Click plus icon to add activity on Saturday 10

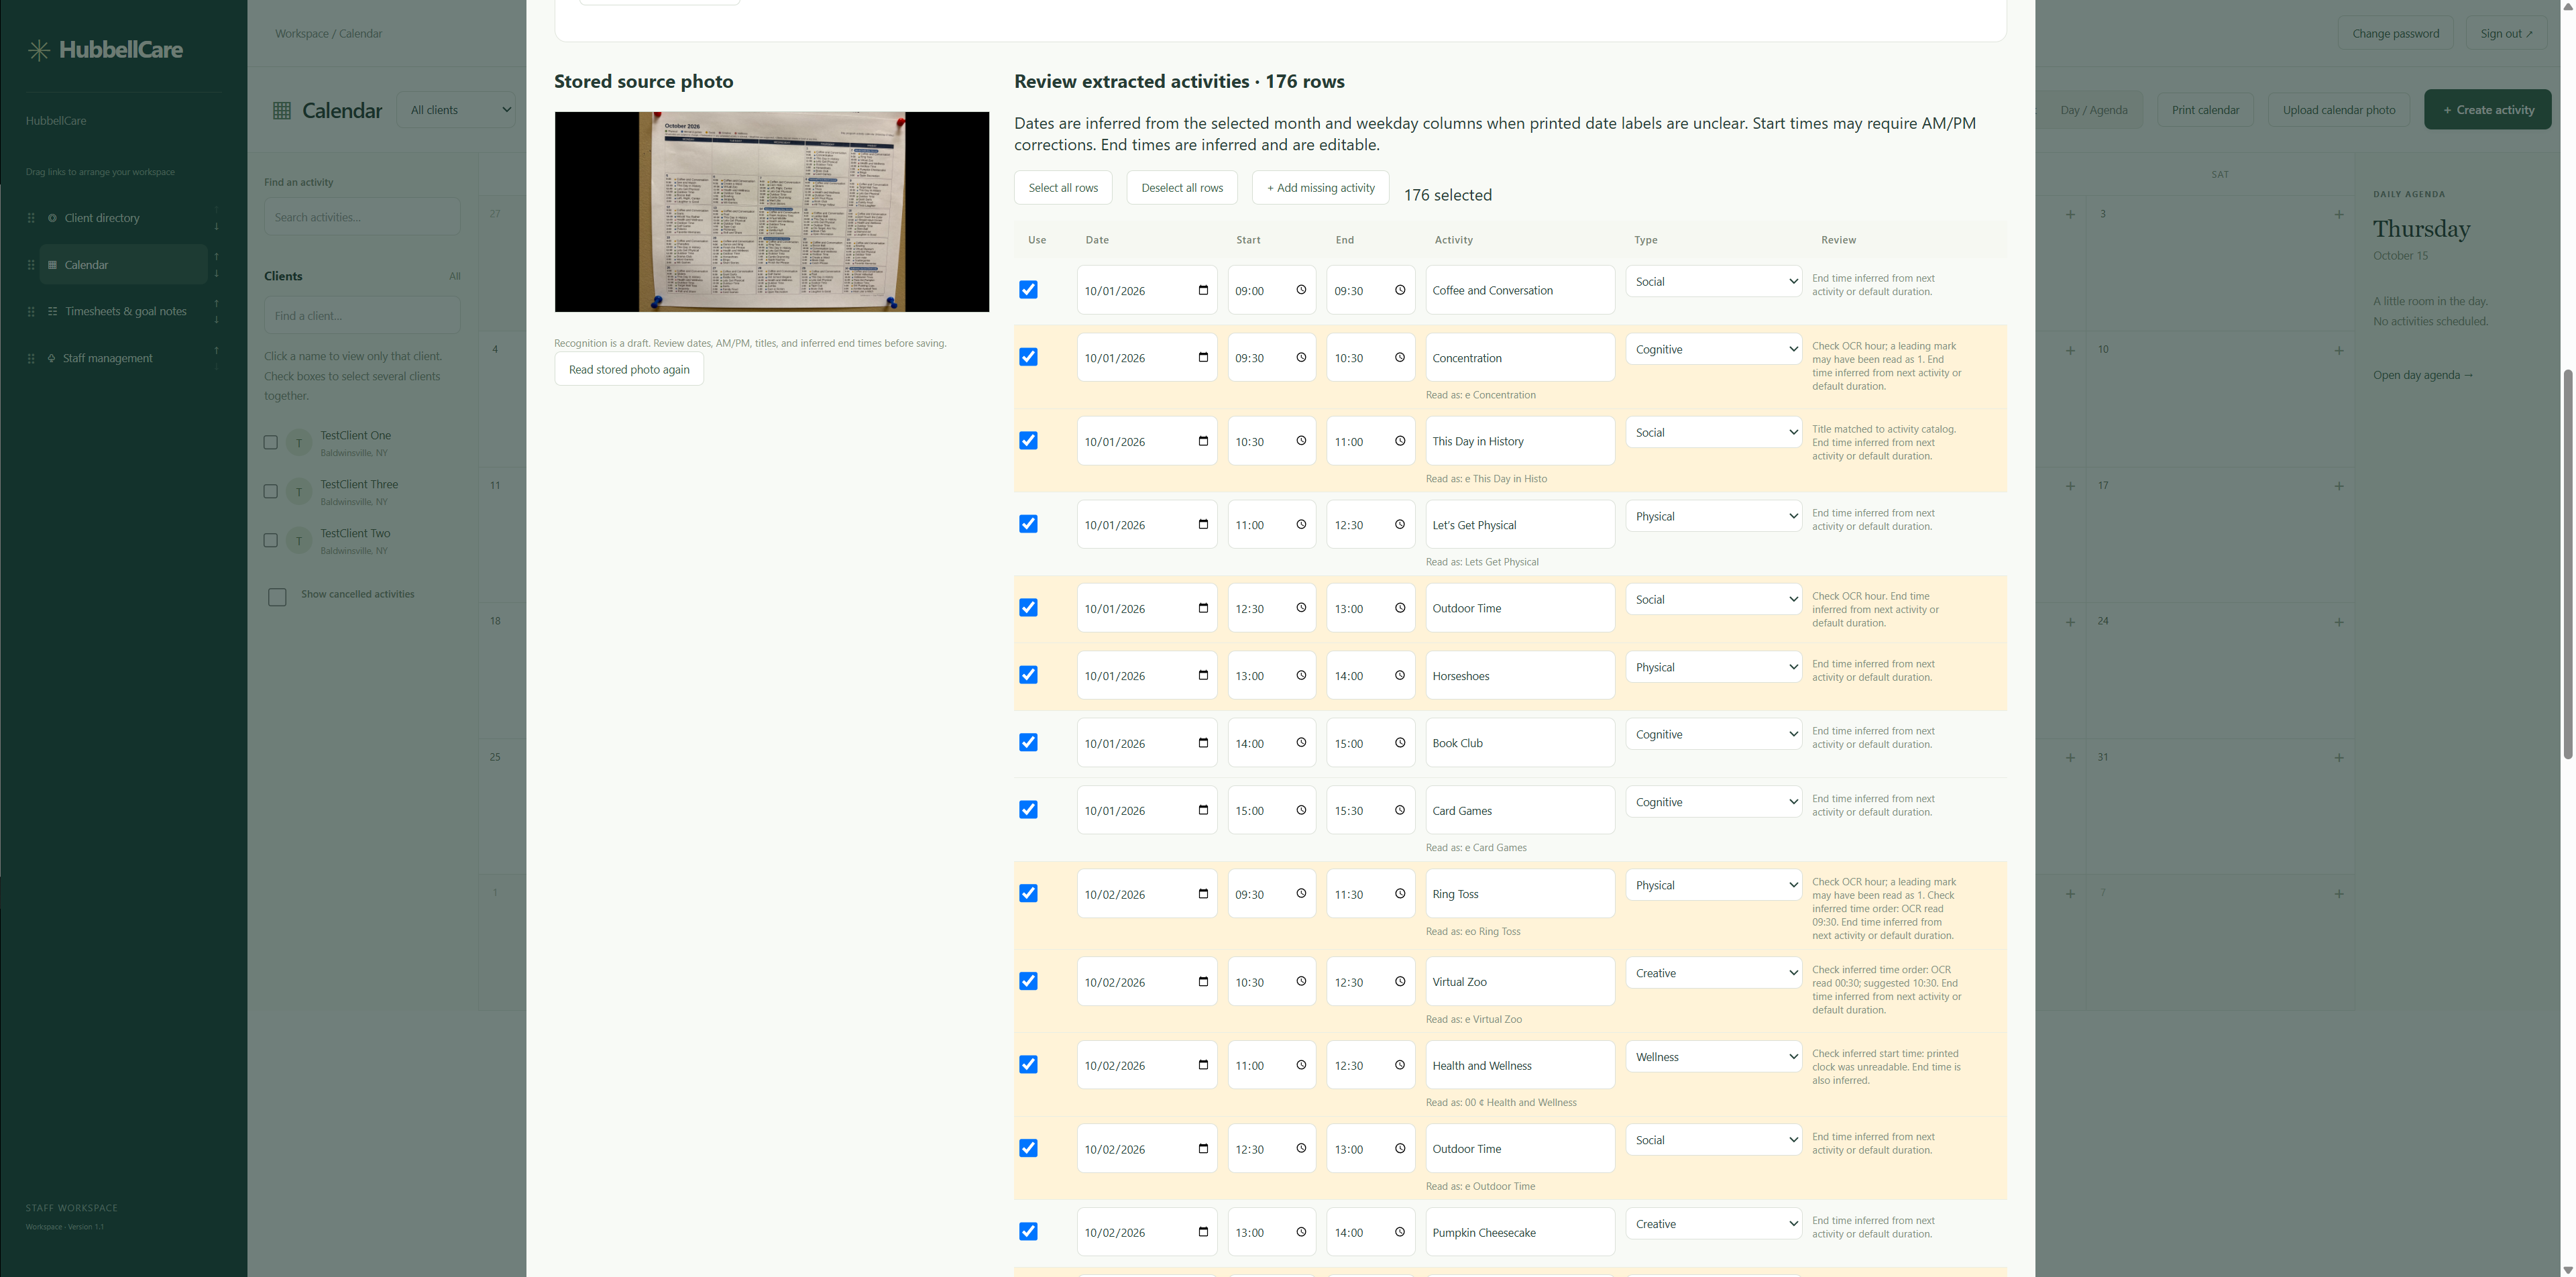click(x=2339, y=351)
